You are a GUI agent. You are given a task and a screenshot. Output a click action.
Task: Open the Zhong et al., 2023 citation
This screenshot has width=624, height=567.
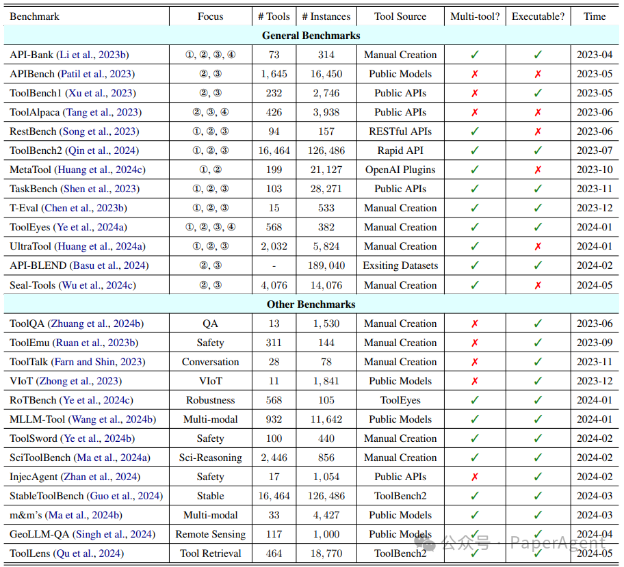point(80,381)
